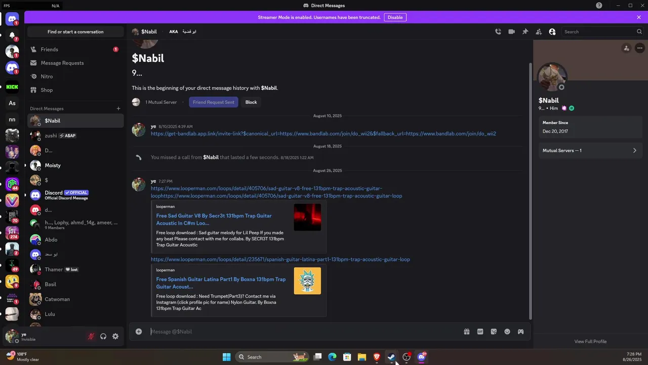The width and height of the screenshot is (648, 365).
Task: Open the Discord OFFICIAL message
Action: tap(75, 195)
